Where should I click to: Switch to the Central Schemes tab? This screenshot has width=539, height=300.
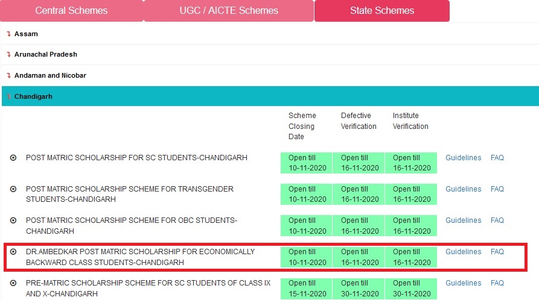pos(71,11)
